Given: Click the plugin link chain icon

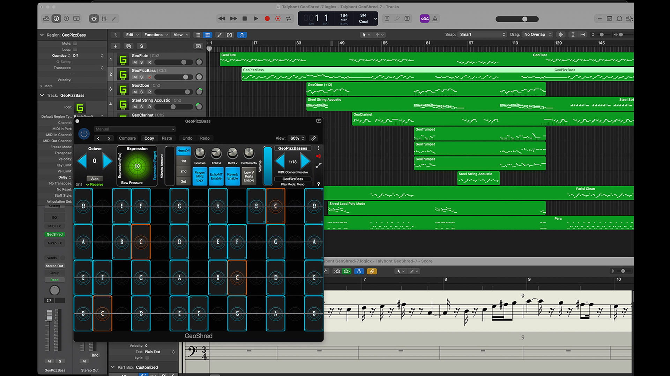Looking at the screenshot, I should coord(313,138).
